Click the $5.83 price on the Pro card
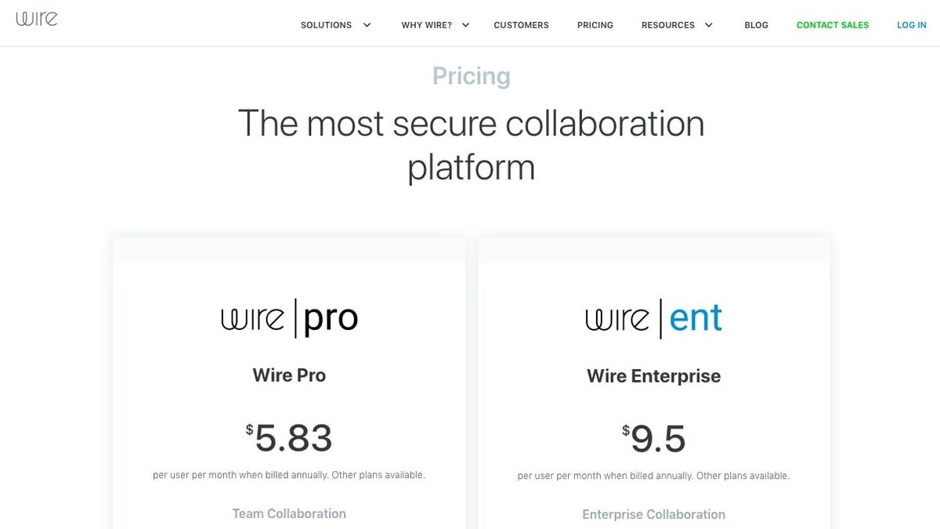940x529 pixels. 289,437
